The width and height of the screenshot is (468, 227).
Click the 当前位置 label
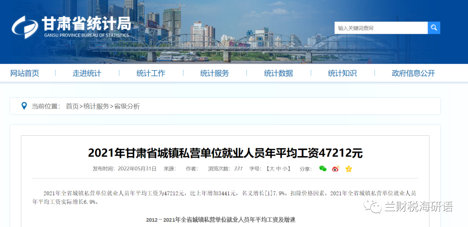[45, 106]
